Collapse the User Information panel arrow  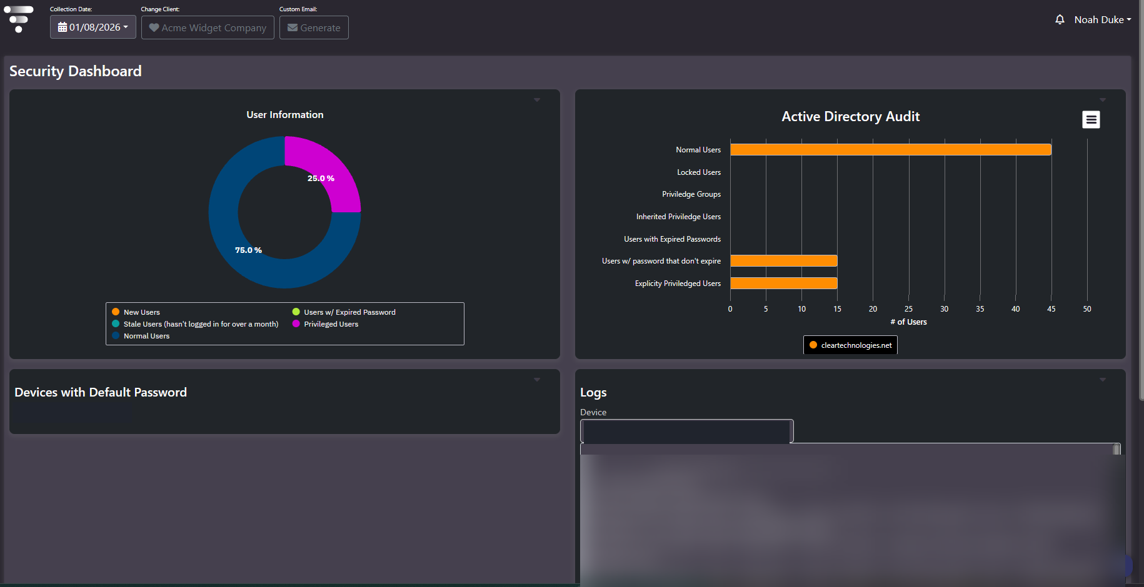[537, 100]
